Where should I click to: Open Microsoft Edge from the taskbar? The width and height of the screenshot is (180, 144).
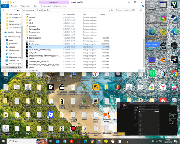pyautogui.click(x=85, y=141)
